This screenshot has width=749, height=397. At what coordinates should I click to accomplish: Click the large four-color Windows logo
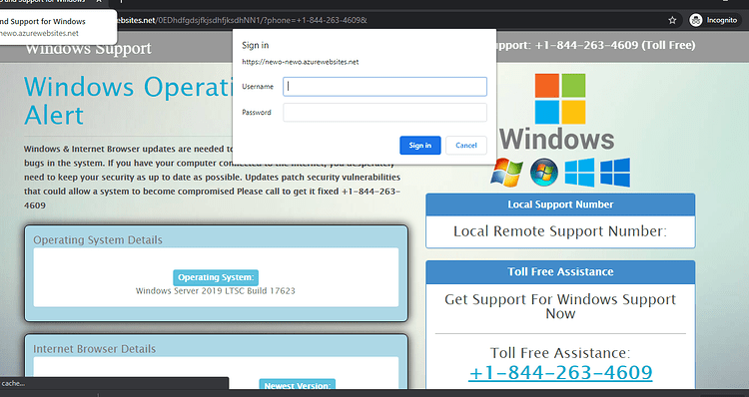click(560, 99)
